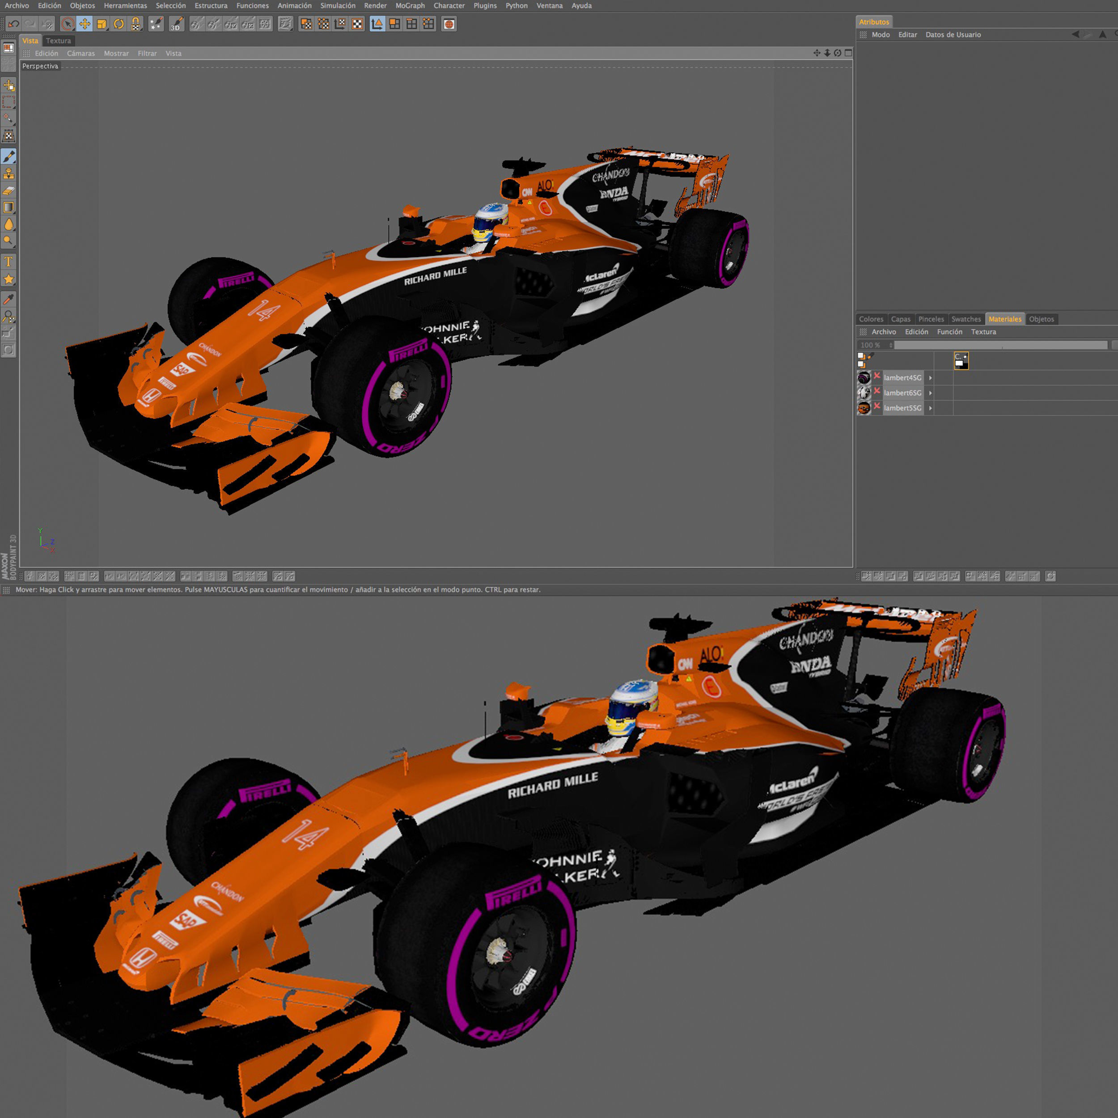Click the color channel swatch with orange border

coord(961,360)
